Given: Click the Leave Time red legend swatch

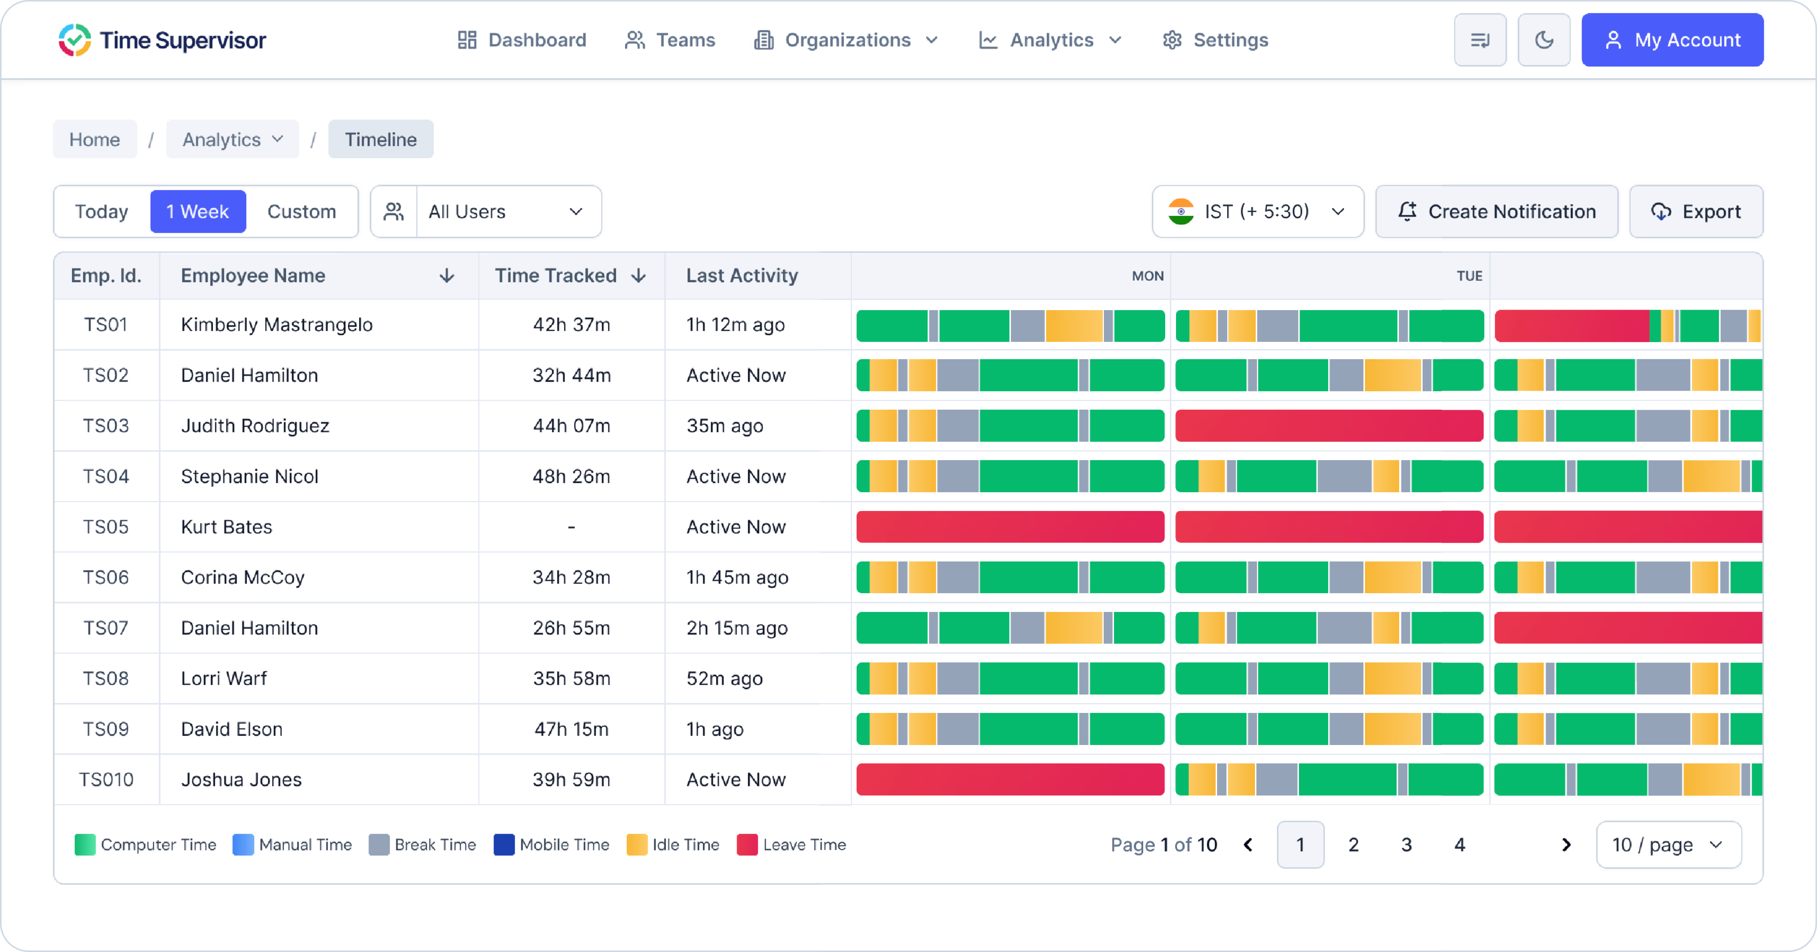Looking at the screenshot, I should 746,845.
